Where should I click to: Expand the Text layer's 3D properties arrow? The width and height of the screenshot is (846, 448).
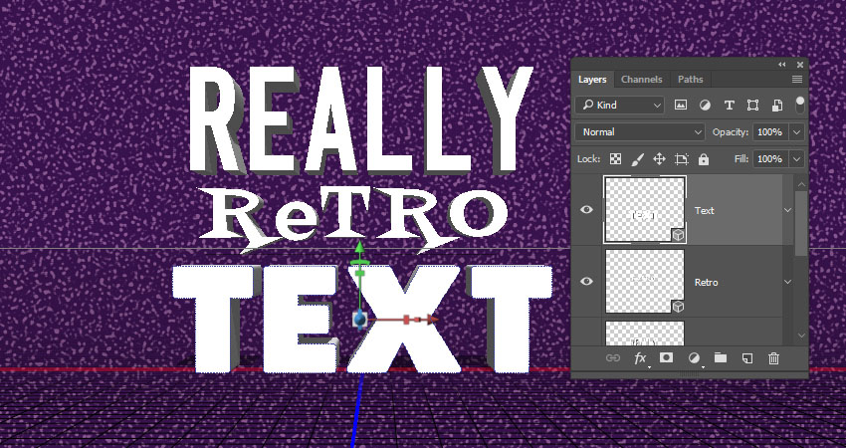pyautogui.click(x=787, y=210)
